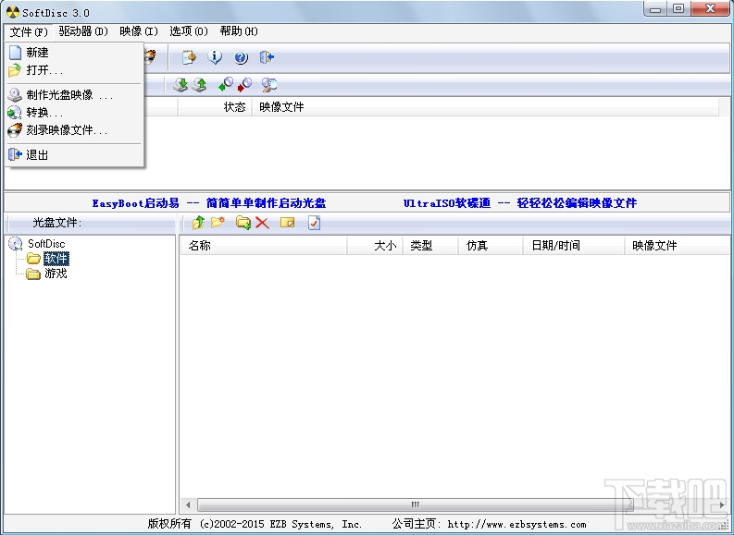Click the new folder icon with star
This screenshot has height=535, width=734.
coord(218,223)
